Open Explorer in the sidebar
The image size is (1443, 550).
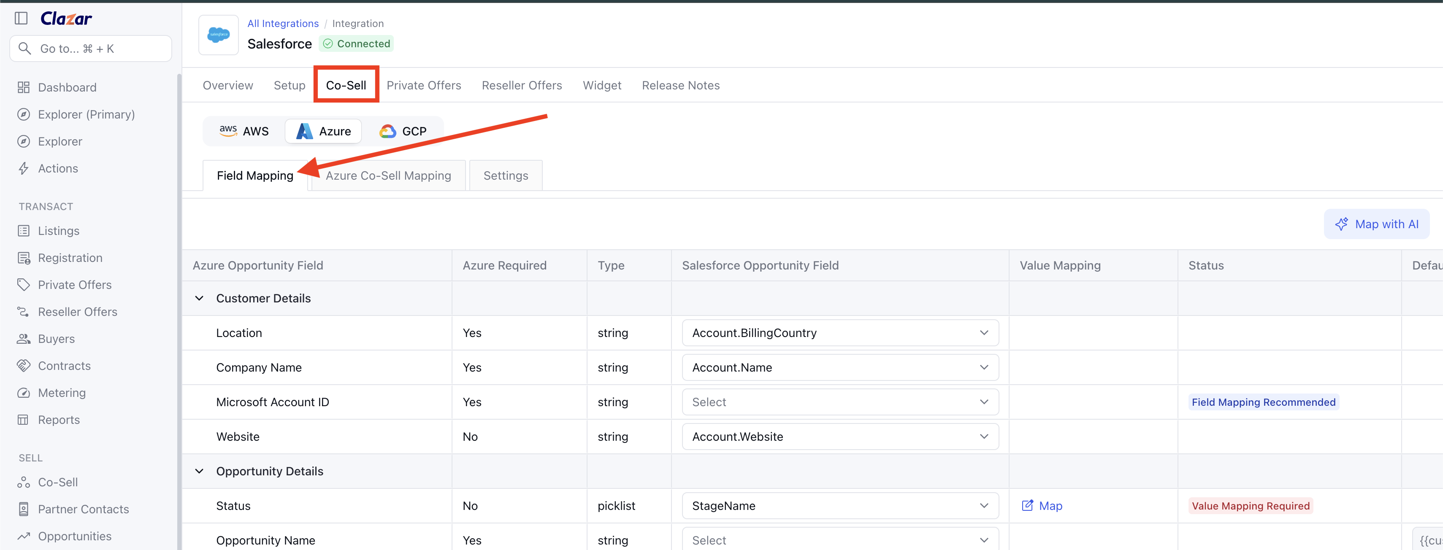pyautogui.click(x=60, y=141)
